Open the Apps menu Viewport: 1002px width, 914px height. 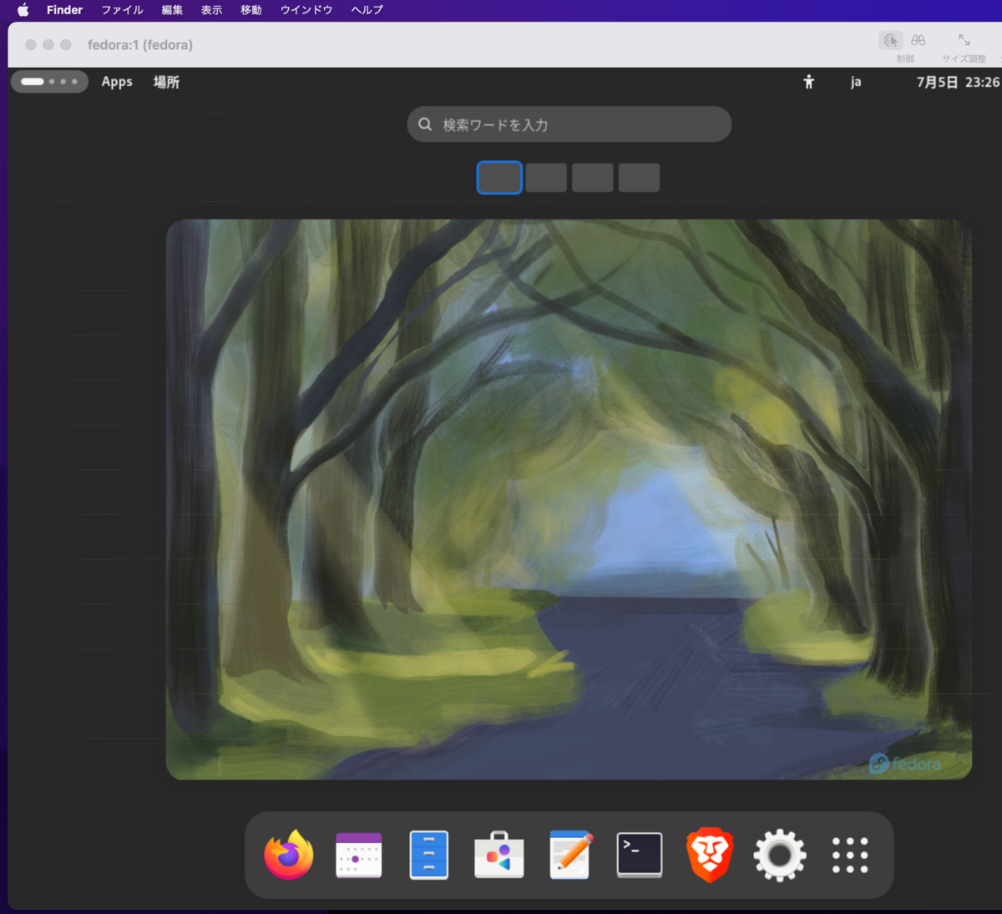coord(117,82)
